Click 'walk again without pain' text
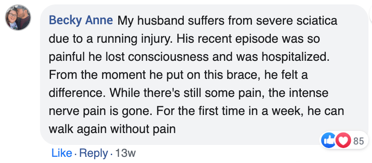 (112, 130)
